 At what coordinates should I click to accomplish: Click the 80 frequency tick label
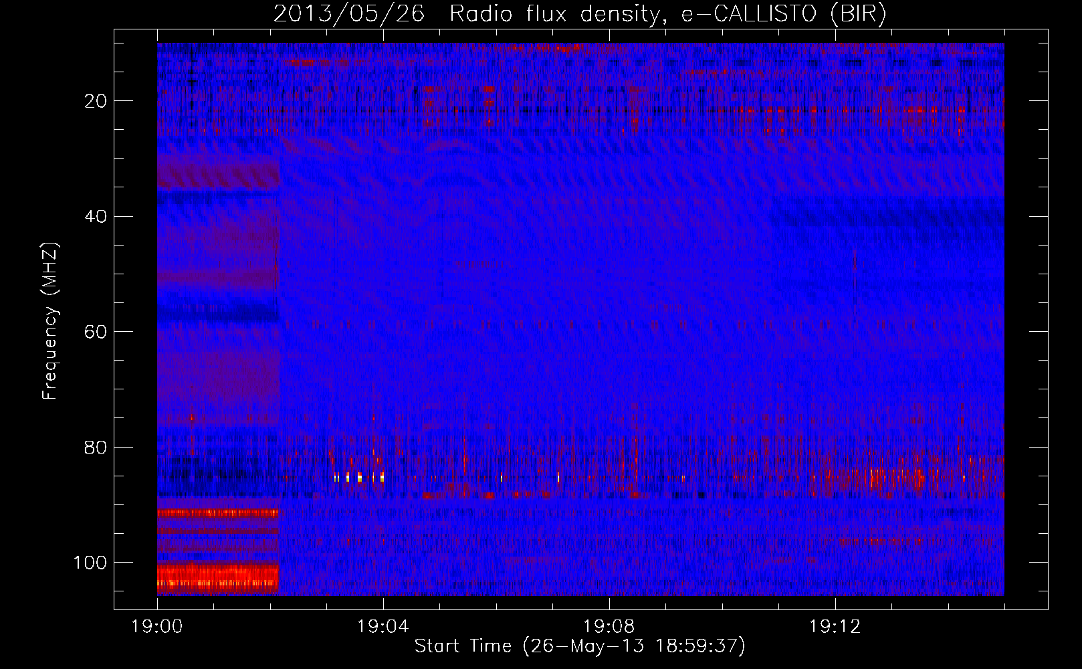point(96,447)
